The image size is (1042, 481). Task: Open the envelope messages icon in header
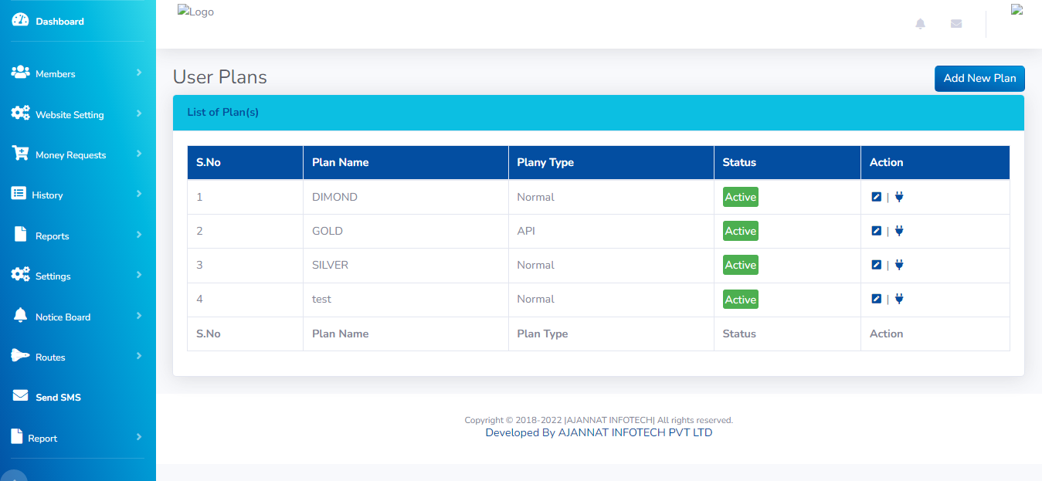coord(956,24)
